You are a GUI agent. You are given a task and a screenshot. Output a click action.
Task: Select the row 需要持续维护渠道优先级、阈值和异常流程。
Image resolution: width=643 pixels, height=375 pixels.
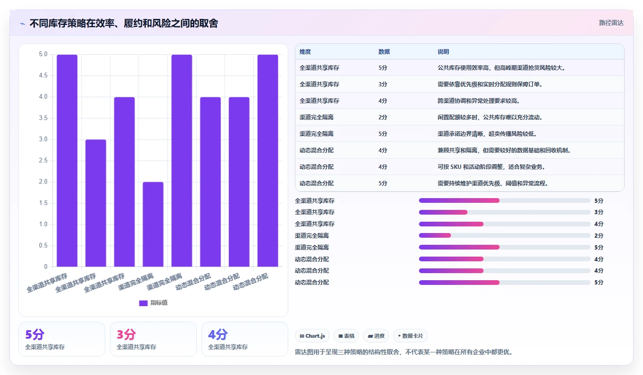pyautogui.click(x=459, y=183)
